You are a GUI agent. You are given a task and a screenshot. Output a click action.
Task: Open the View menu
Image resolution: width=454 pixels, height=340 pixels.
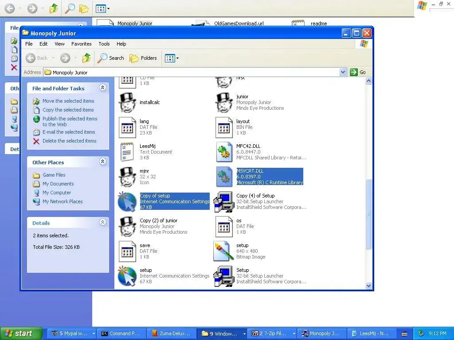60,44
